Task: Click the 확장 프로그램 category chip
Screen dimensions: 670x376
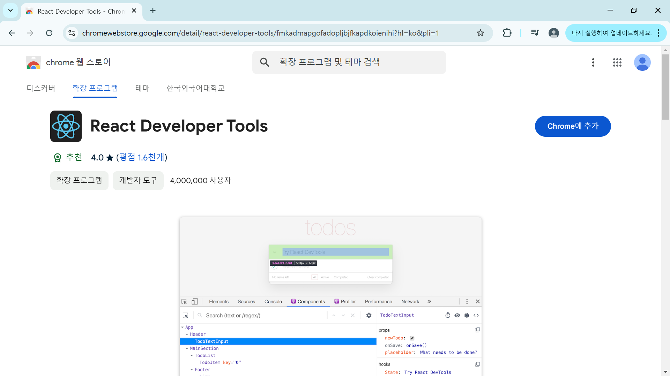Action: [x=79, y=180]
